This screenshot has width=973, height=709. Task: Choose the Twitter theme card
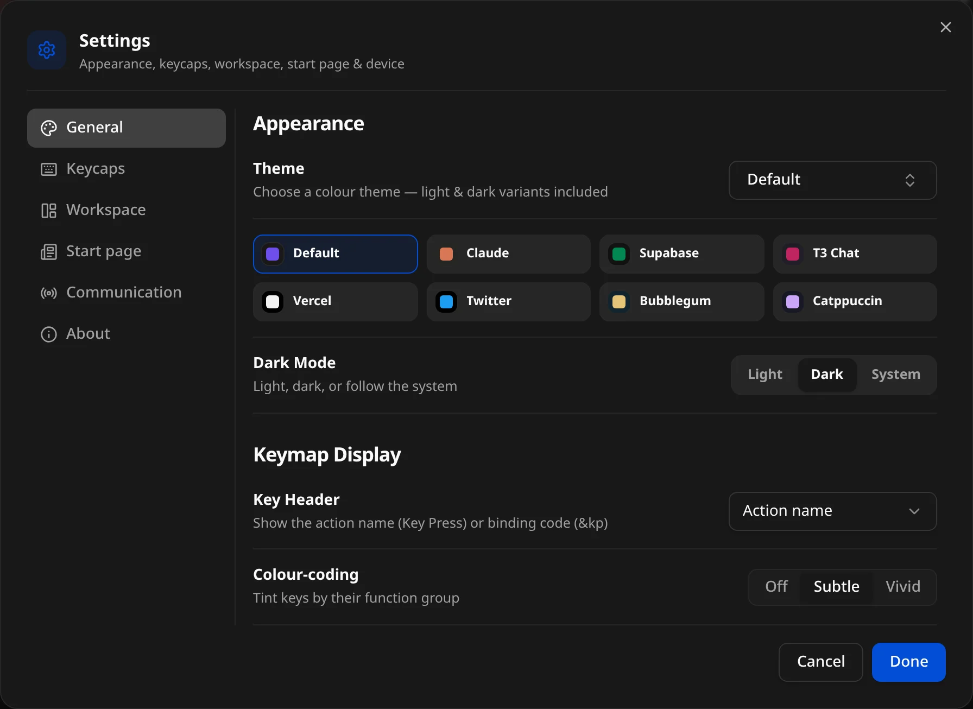509,302
